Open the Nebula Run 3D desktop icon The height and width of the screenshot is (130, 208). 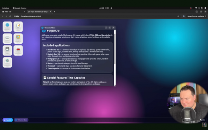point(7,62)
